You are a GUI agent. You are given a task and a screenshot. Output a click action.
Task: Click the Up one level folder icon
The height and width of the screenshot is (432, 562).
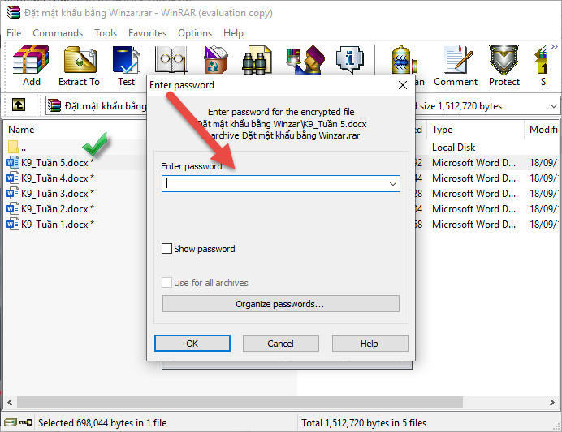(x=19, y=105)
